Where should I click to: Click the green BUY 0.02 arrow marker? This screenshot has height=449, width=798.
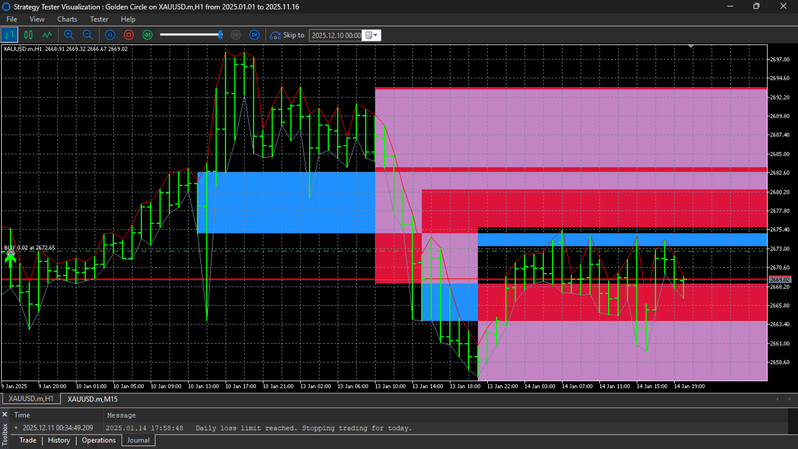(x=10, y=259)
